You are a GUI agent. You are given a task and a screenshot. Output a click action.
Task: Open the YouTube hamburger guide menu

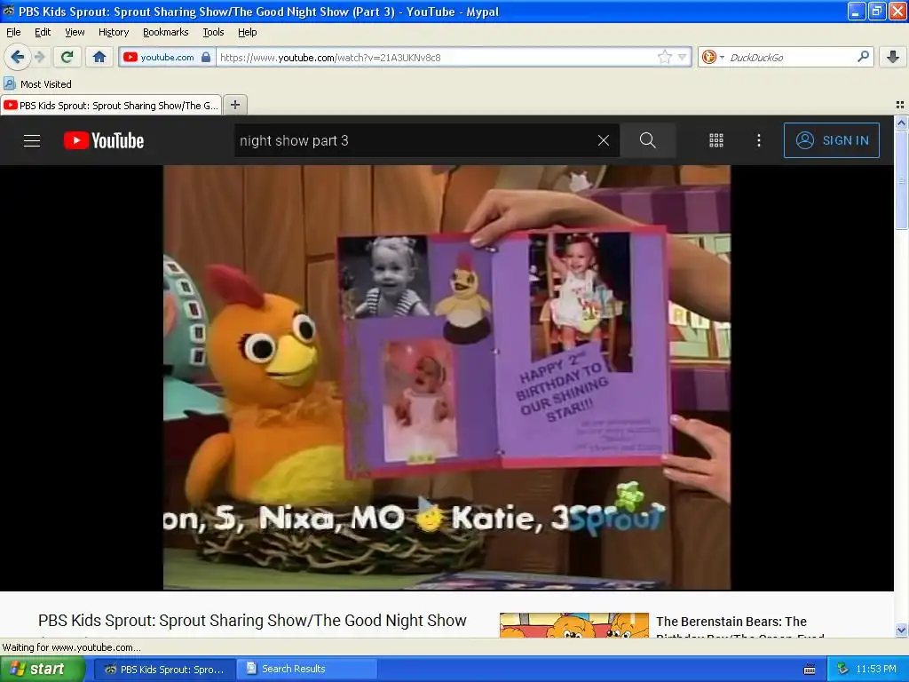32,140
